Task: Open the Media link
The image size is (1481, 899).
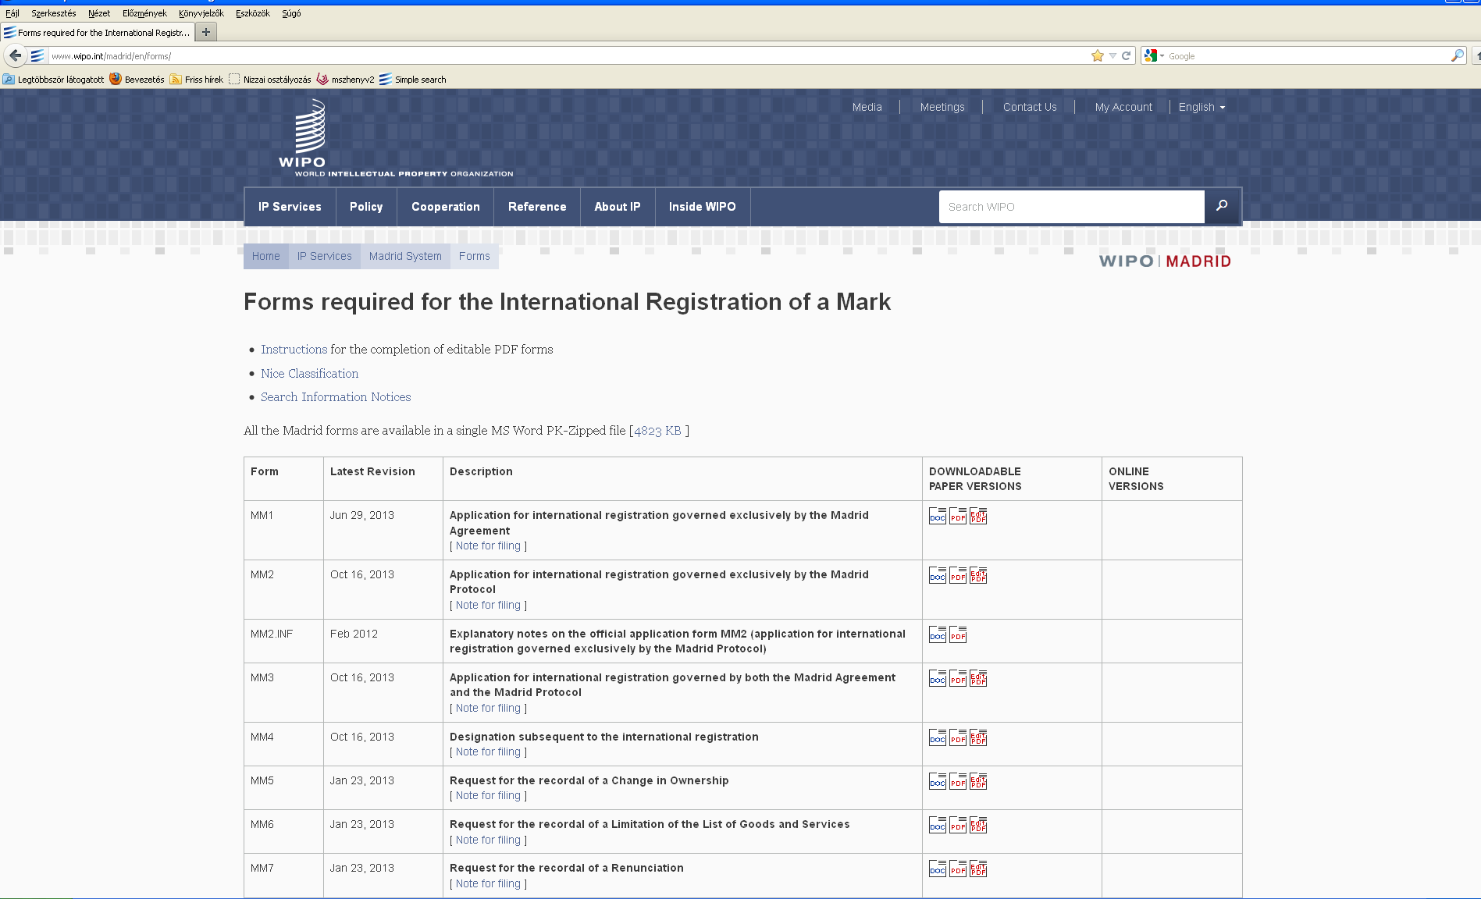Action: click(867, 107)
